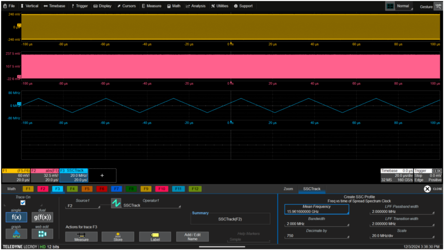The width and height of the screenshot is (444, 250).
Task: Click the graph function icon button
Action: coord(16,234)
